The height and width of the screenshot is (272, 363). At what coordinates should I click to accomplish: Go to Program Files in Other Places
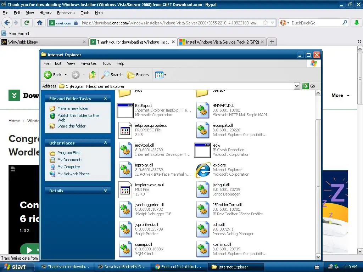69,153
